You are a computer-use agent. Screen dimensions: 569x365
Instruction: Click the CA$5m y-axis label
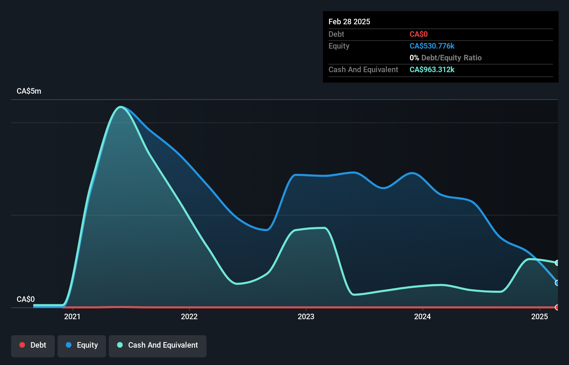tap(29, 91)
